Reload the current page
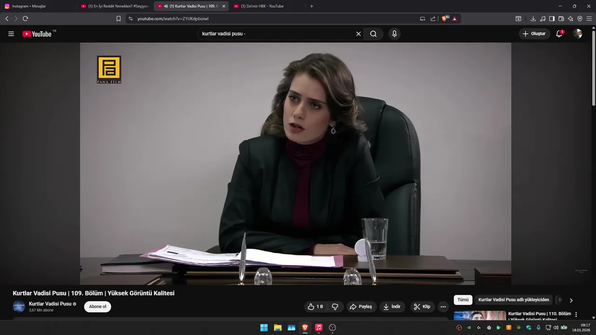596x335 pixels. point(25,19)
